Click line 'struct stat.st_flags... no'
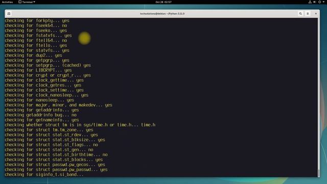Screen dimensions: 327x184 pyautogui.click(x=52, y=145)
